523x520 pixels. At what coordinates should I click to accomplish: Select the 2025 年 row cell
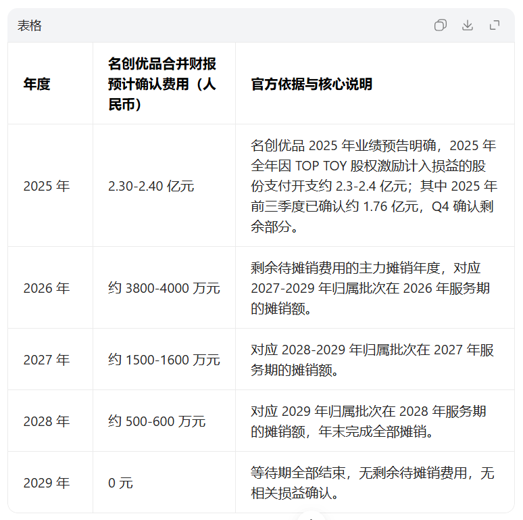click(47, 186)
